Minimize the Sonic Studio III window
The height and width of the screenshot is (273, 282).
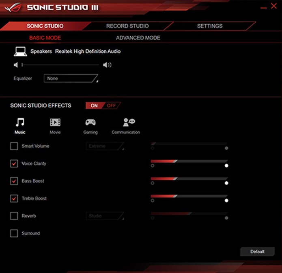263,8
